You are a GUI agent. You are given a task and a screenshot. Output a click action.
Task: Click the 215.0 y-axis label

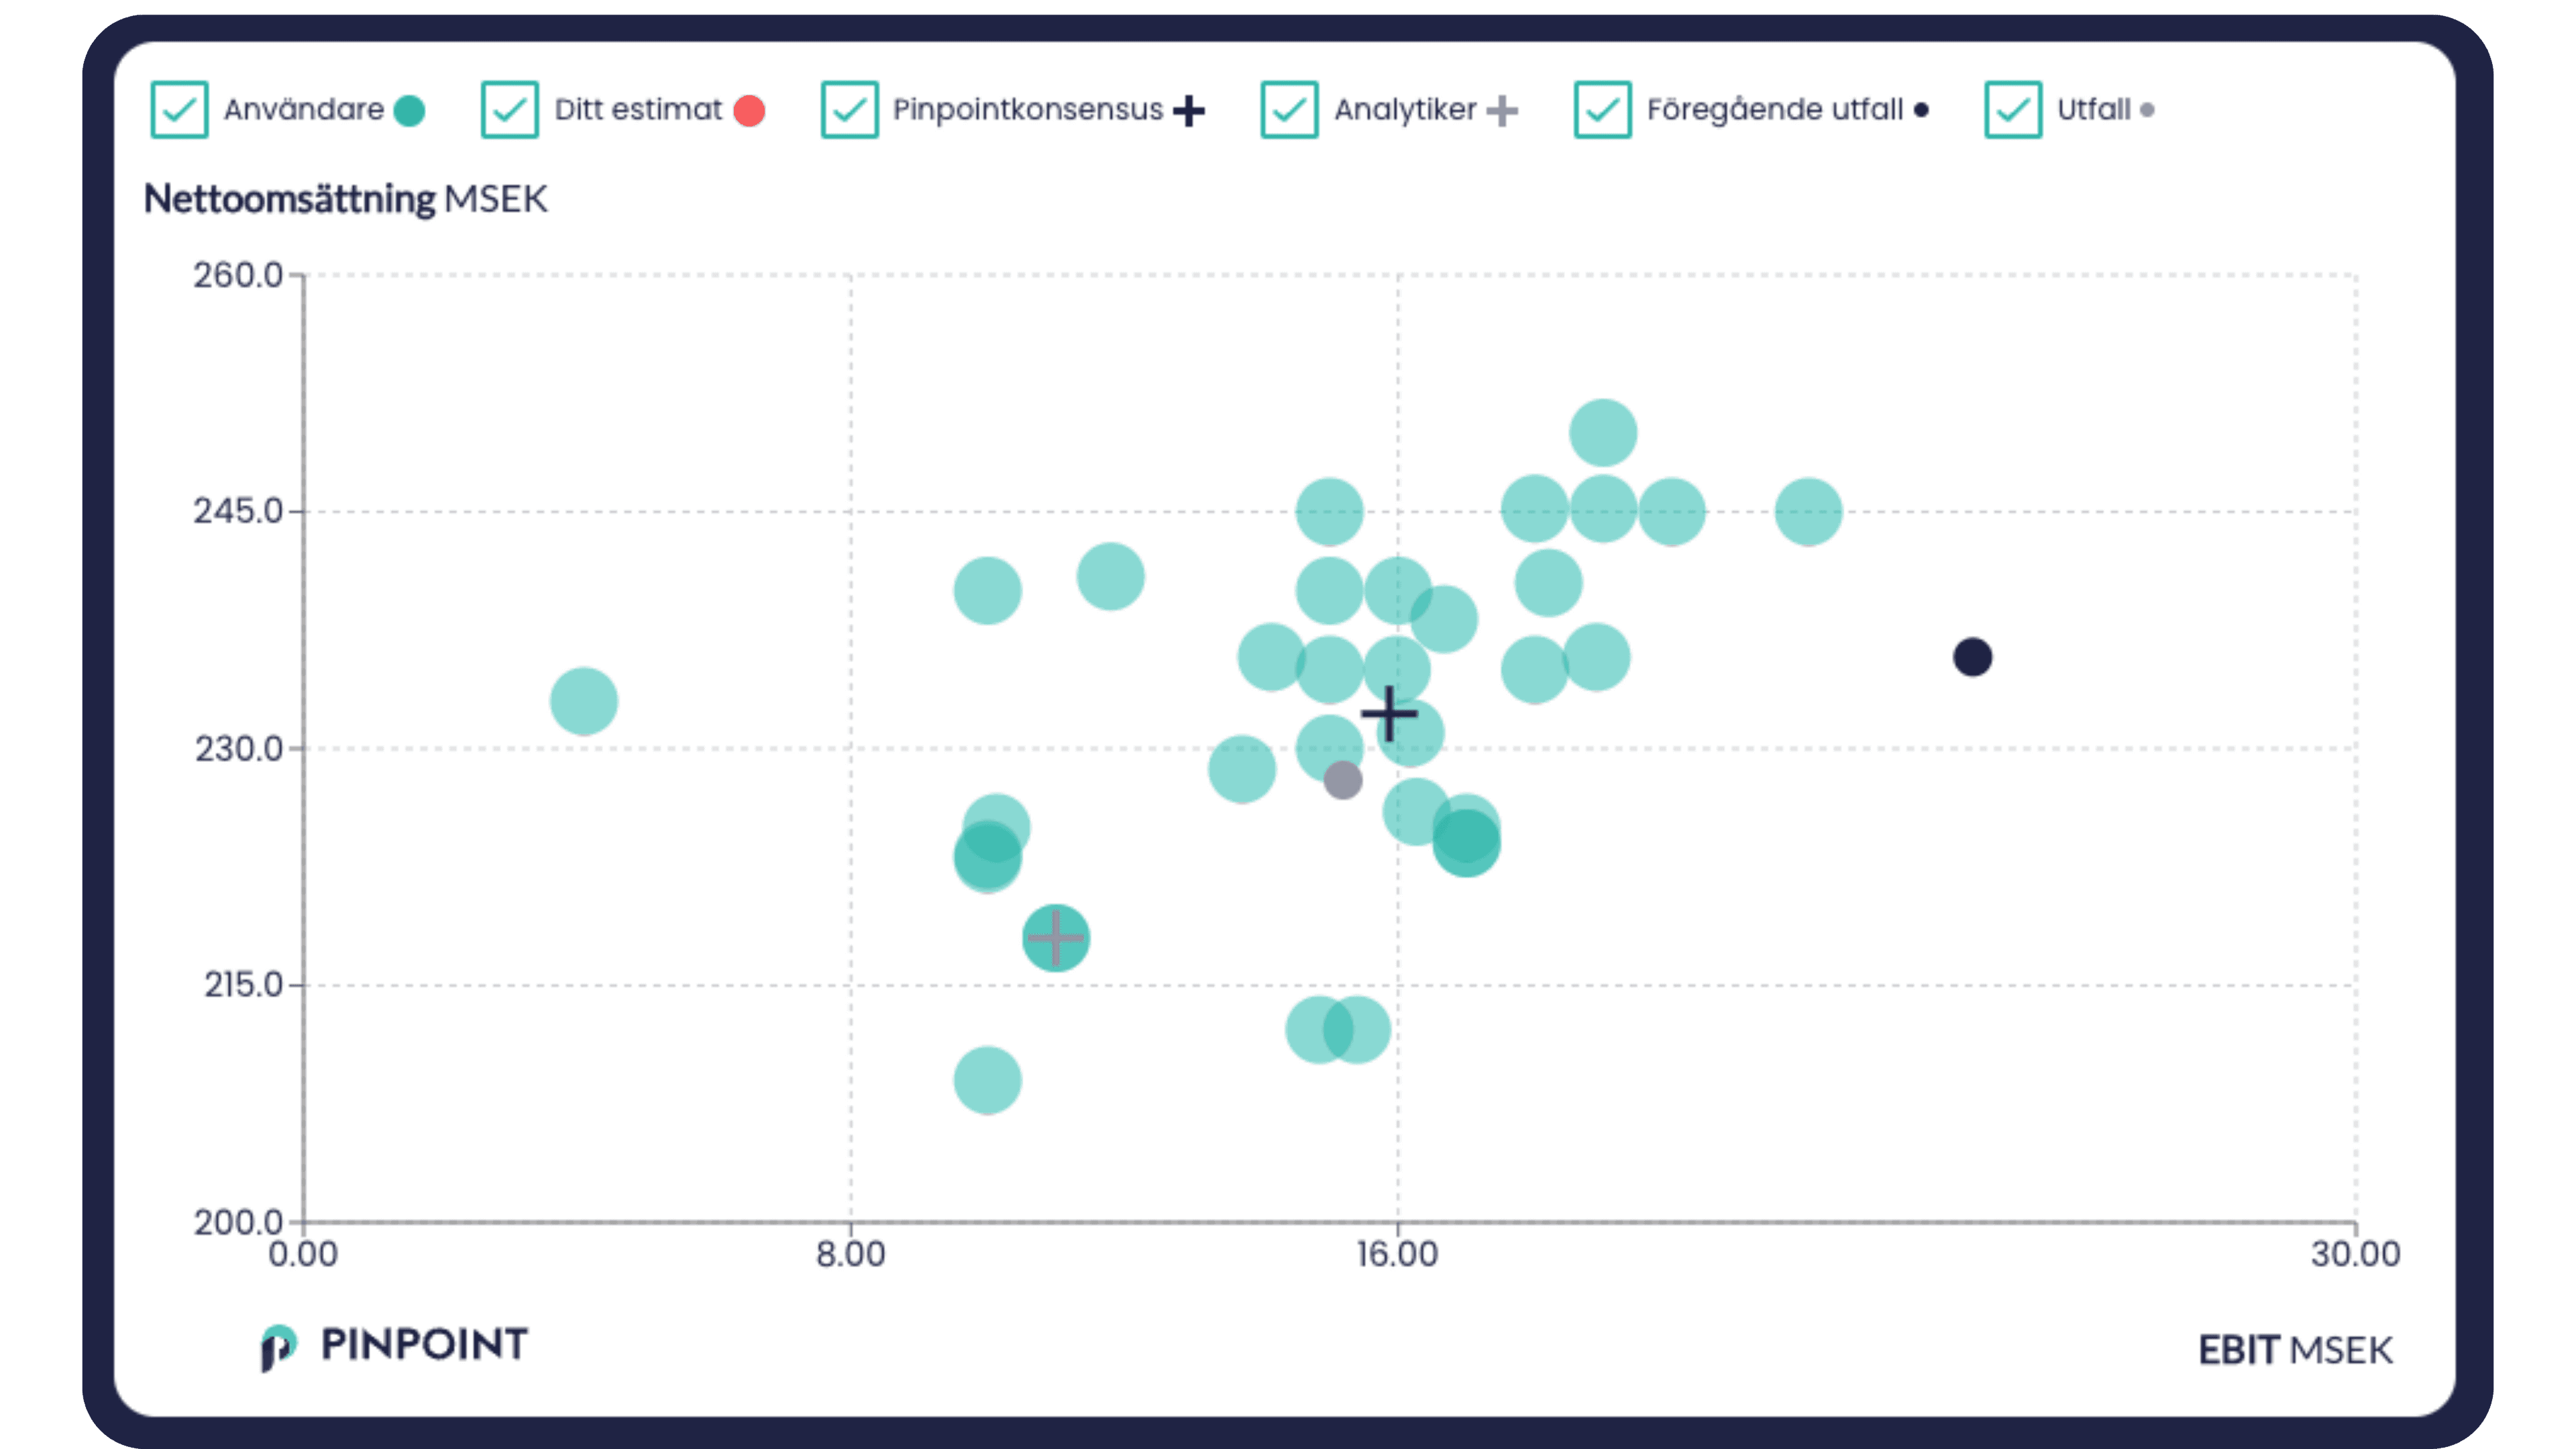244,985
